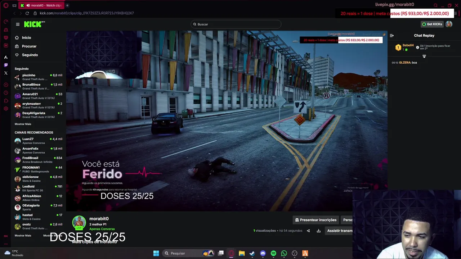Click the clip video player

click(x=227, y=121)
